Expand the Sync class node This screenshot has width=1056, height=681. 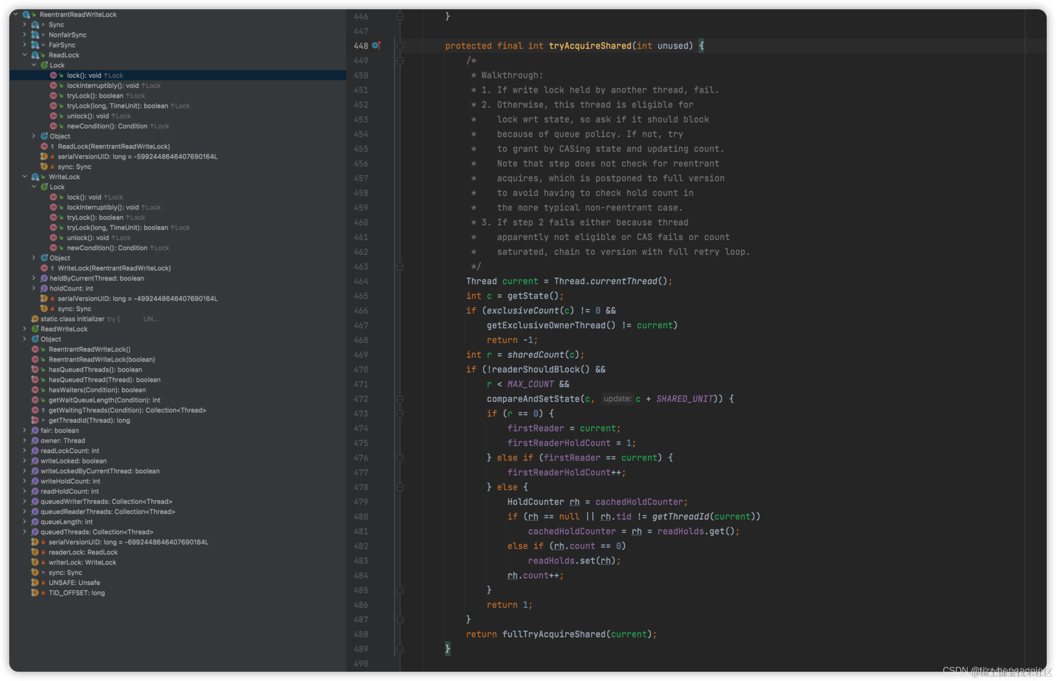pyautogui.click(x=24, y=25)
